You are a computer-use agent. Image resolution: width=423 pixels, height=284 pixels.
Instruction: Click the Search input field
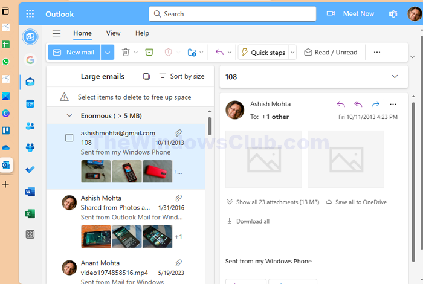(x=233, y=14)
